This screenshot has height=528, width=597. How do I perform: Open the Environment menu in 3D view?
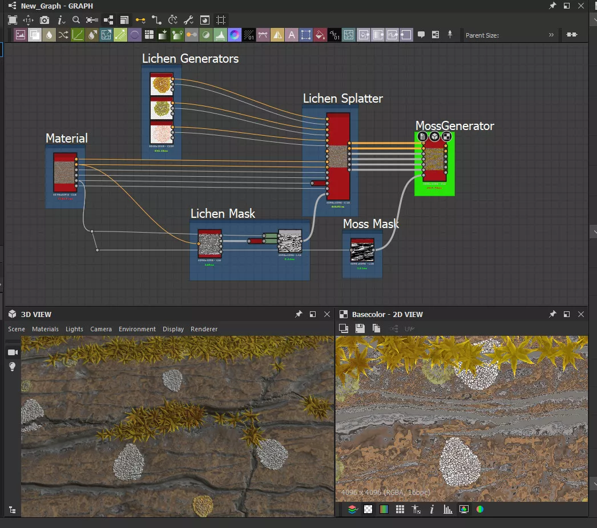(137, 329)
